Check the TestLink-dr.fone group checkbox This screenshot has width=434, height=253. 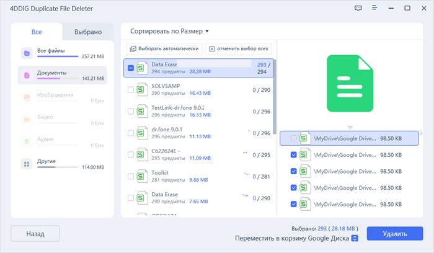(131, 111)
